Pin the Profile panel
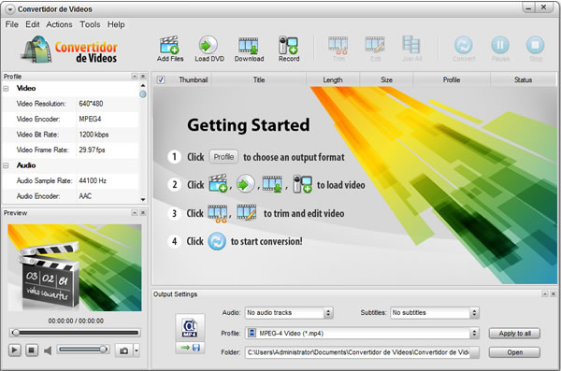This screenshot has width=561, height=371. pos(135,77)
